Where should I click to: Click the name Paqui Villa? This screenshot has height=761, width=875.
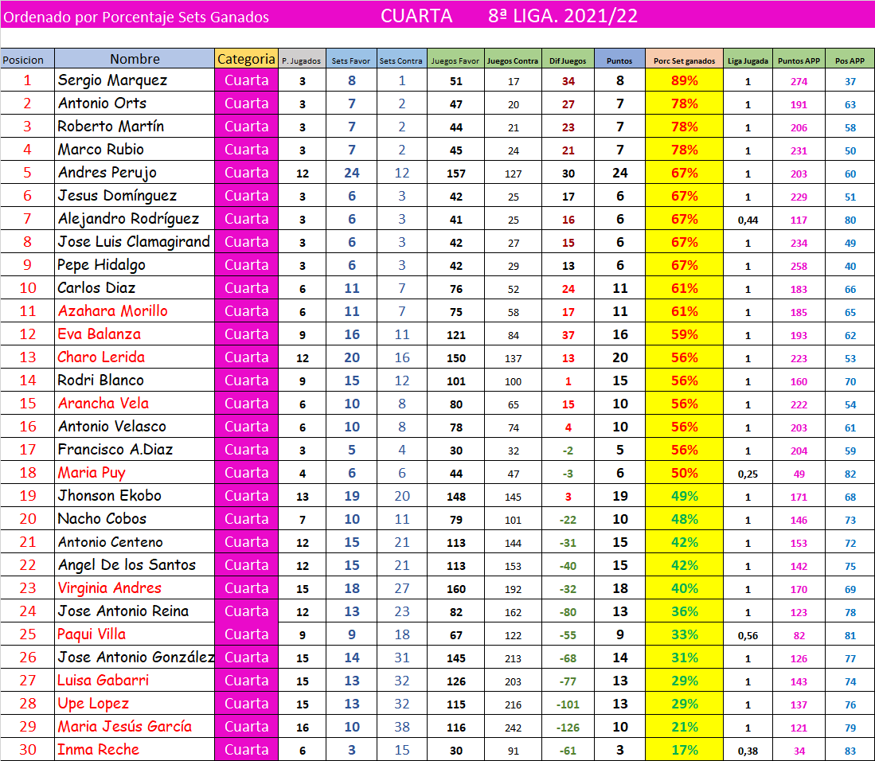pyautogui.click(x=92, y=634)
